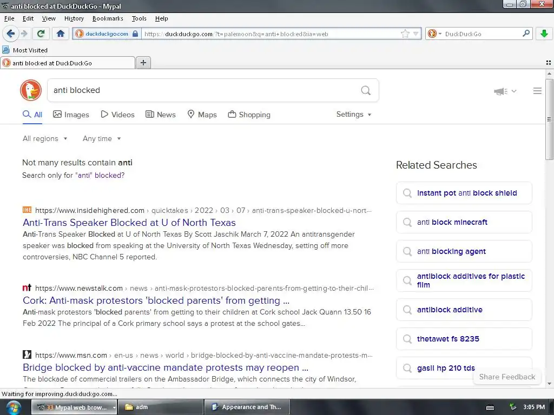554x415 pixels.
Task: Submit search with the magnifier icon
Action: click(366, 91)
